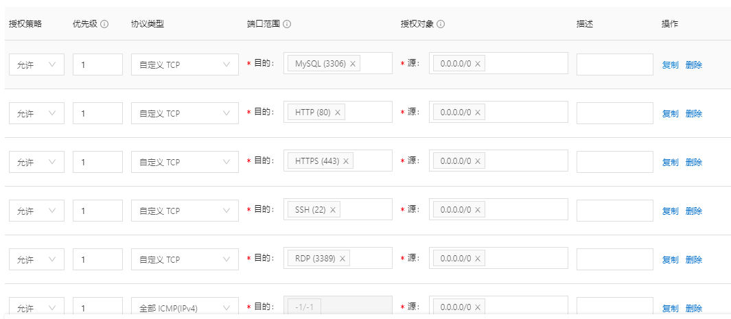This screenshot has width=731, height=319.
Task: Focus the description field in HTTP (80) row
Action: coord(615,113)
